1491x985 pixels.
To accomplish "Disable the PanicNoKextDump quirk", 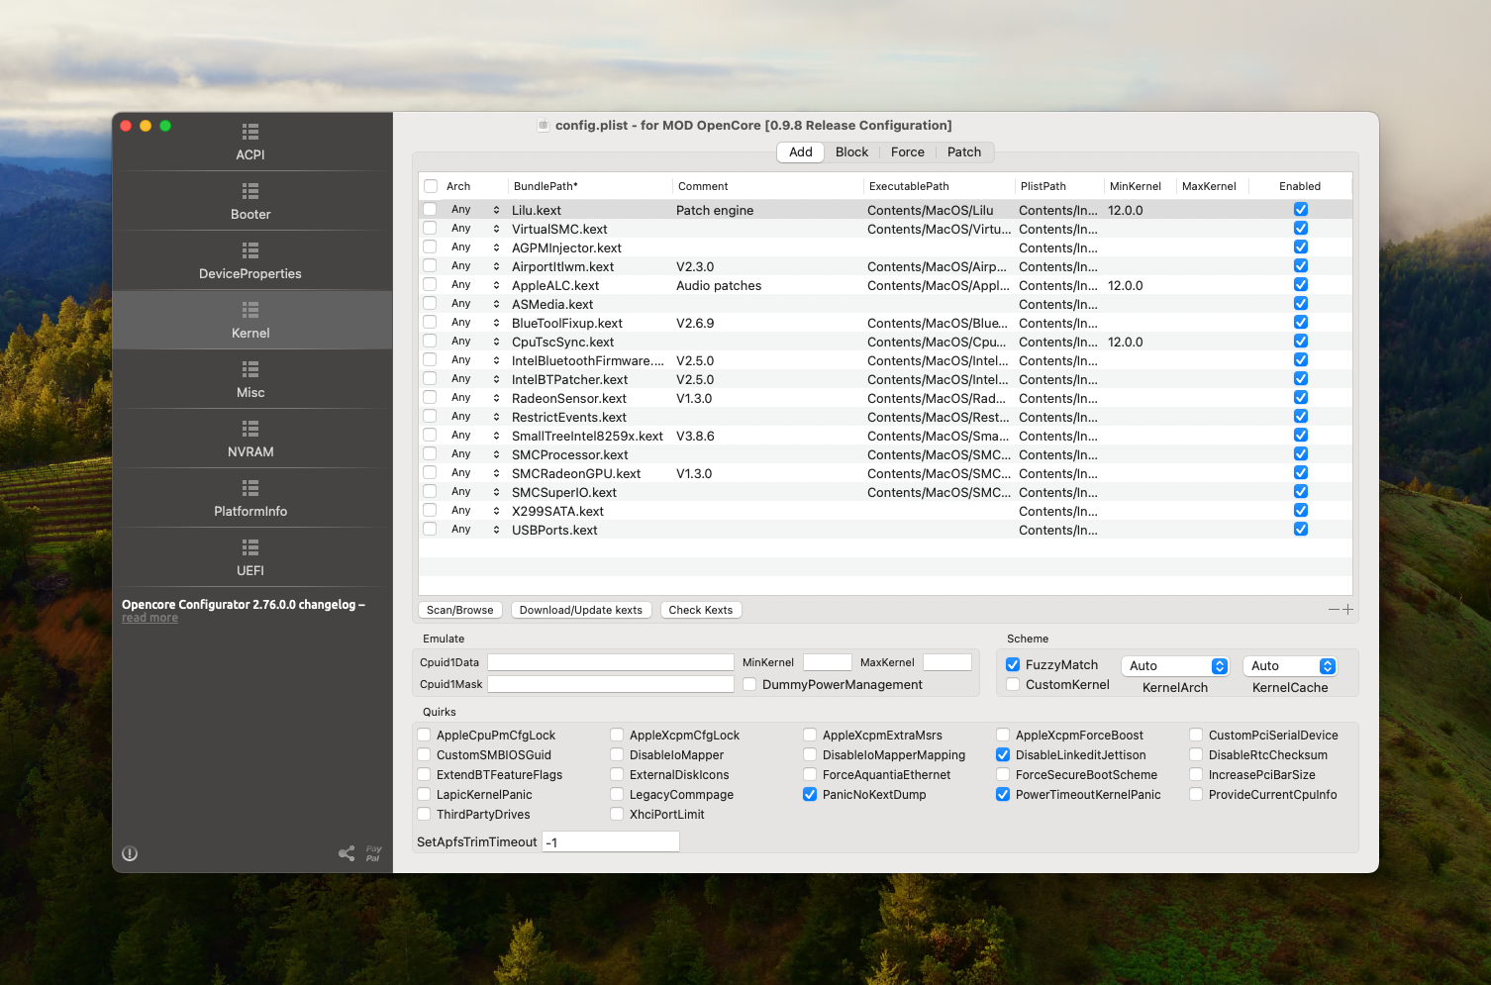I will coord(810,795).
